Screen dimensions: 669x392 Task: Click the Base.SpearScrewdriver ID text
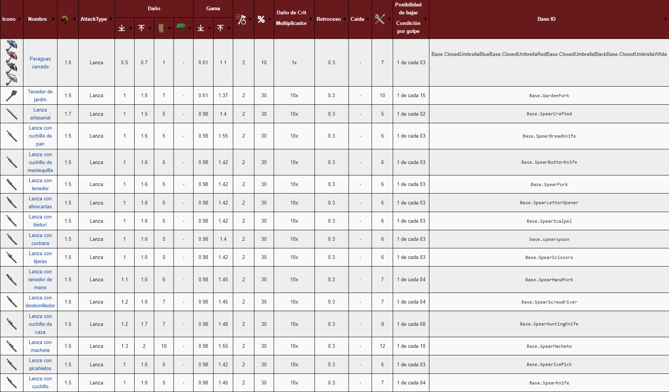pyautogui.click(x=549, y=302)
